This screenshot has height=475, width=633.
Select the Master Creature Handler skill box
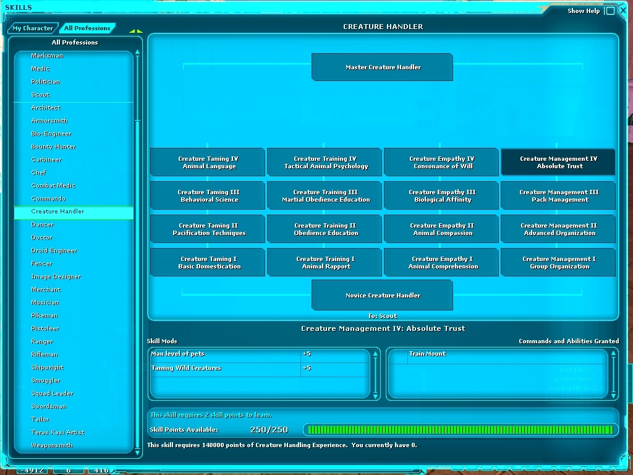(382, 67)
